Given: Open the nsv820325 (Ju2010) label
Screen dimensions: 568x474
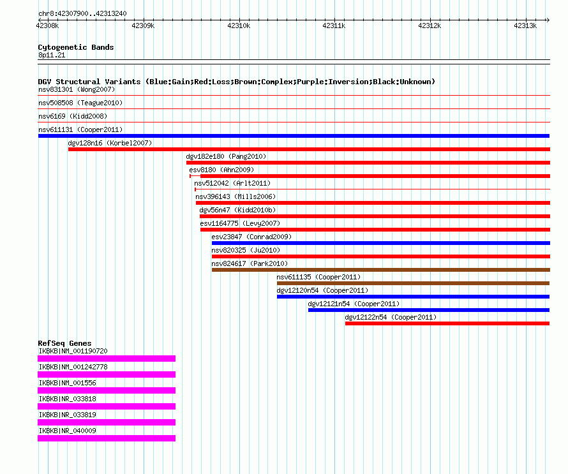Looking at the screenshot, I should 246,250.
